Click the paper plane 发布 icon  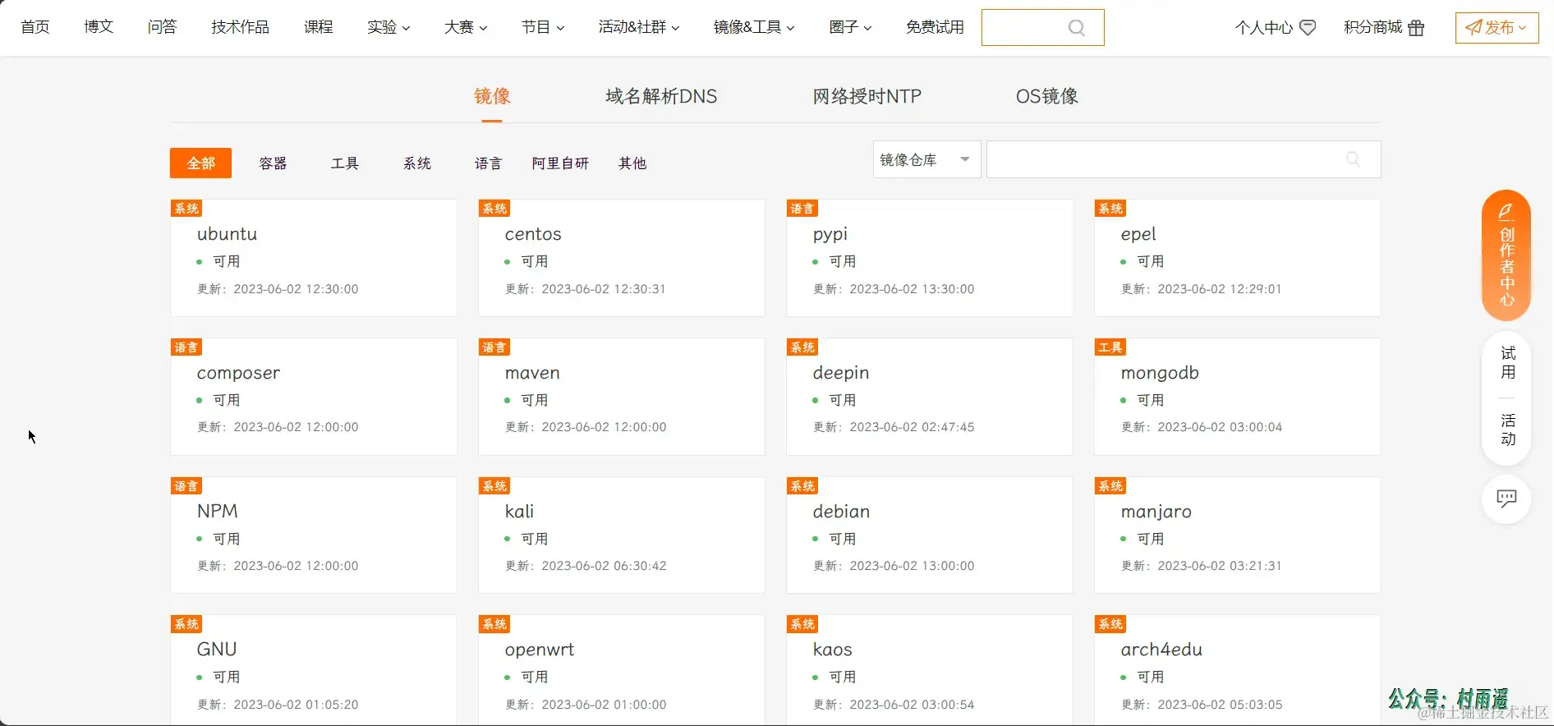click(1474, 27)
